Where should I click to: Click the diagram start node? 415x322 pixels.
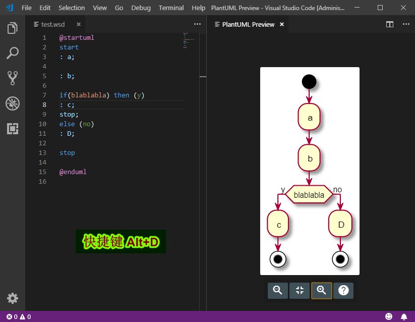click(x=309, y=81)
